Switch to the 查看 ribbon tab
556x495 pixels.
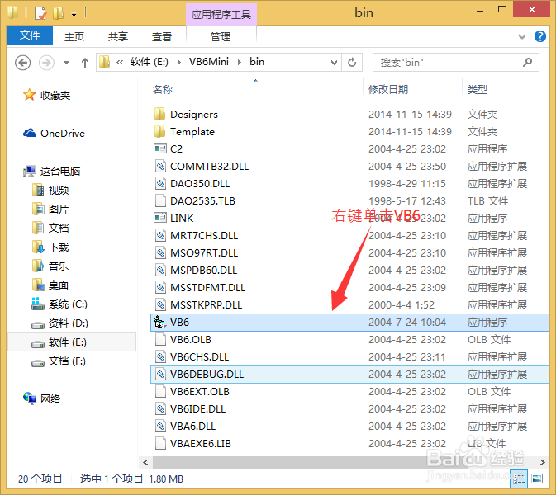pos(162,36)
